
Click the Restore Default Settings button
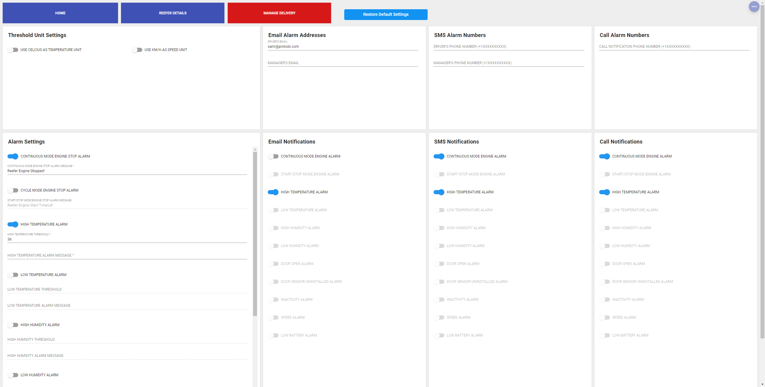click(x=385, y=14)
